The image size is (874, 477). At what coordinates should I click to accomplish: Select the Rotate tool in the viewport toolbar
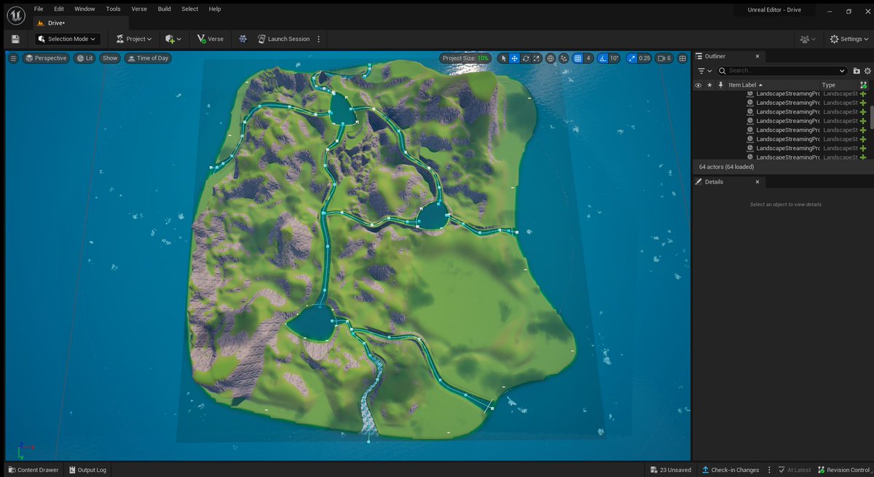coord(526,58)
